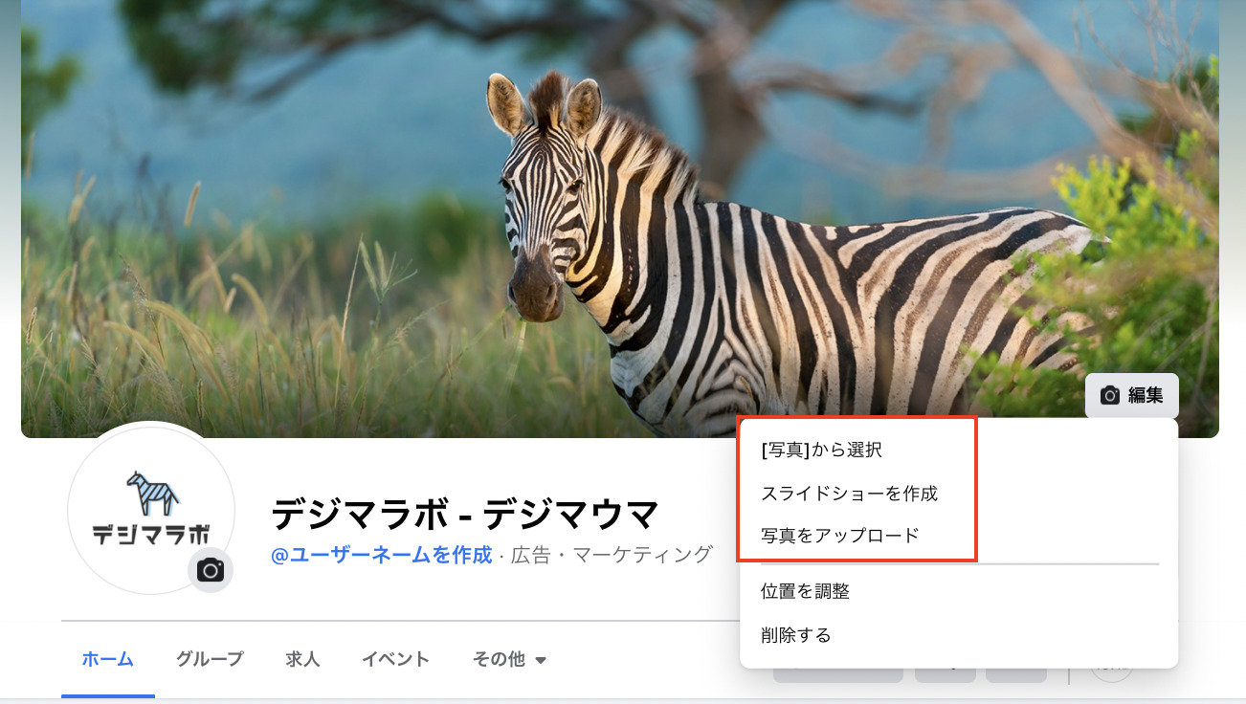
Task: Click the camera icon in the 編集 button
Action: pos(1110,395)
